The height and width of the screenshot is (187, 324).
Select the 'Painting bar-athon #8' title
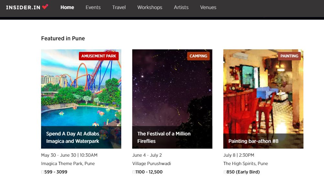(x=253, y=141)
